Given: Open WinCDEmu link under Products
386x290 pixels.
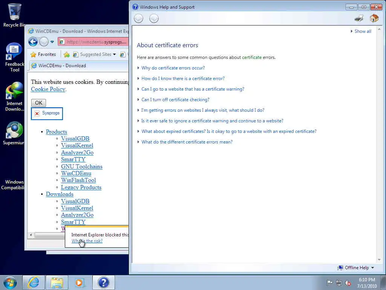Looking at the screenshot, I should (76, 173).
